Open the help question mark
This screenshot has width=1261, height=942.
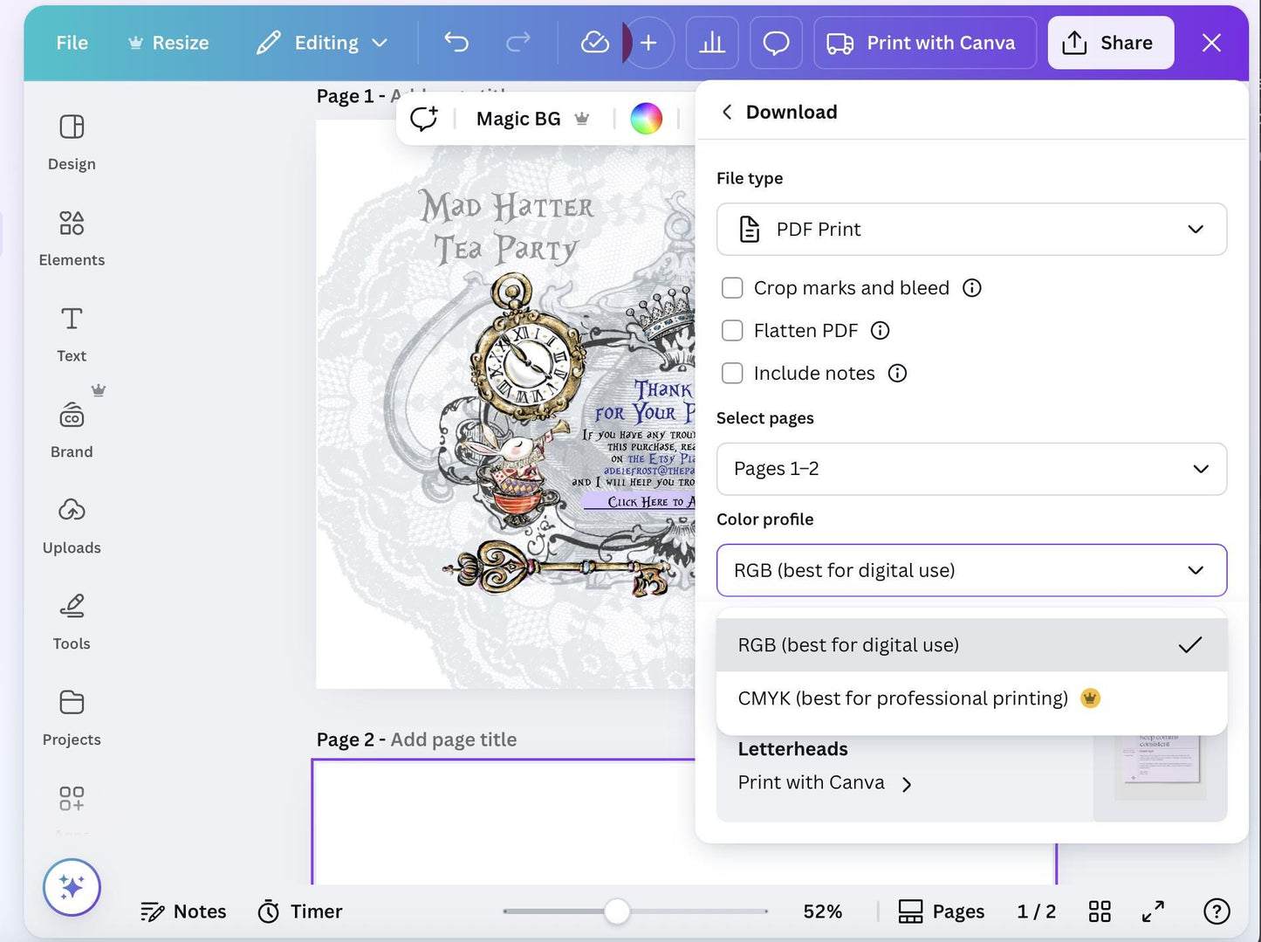pyautogui.click(x=1216, y=911)
